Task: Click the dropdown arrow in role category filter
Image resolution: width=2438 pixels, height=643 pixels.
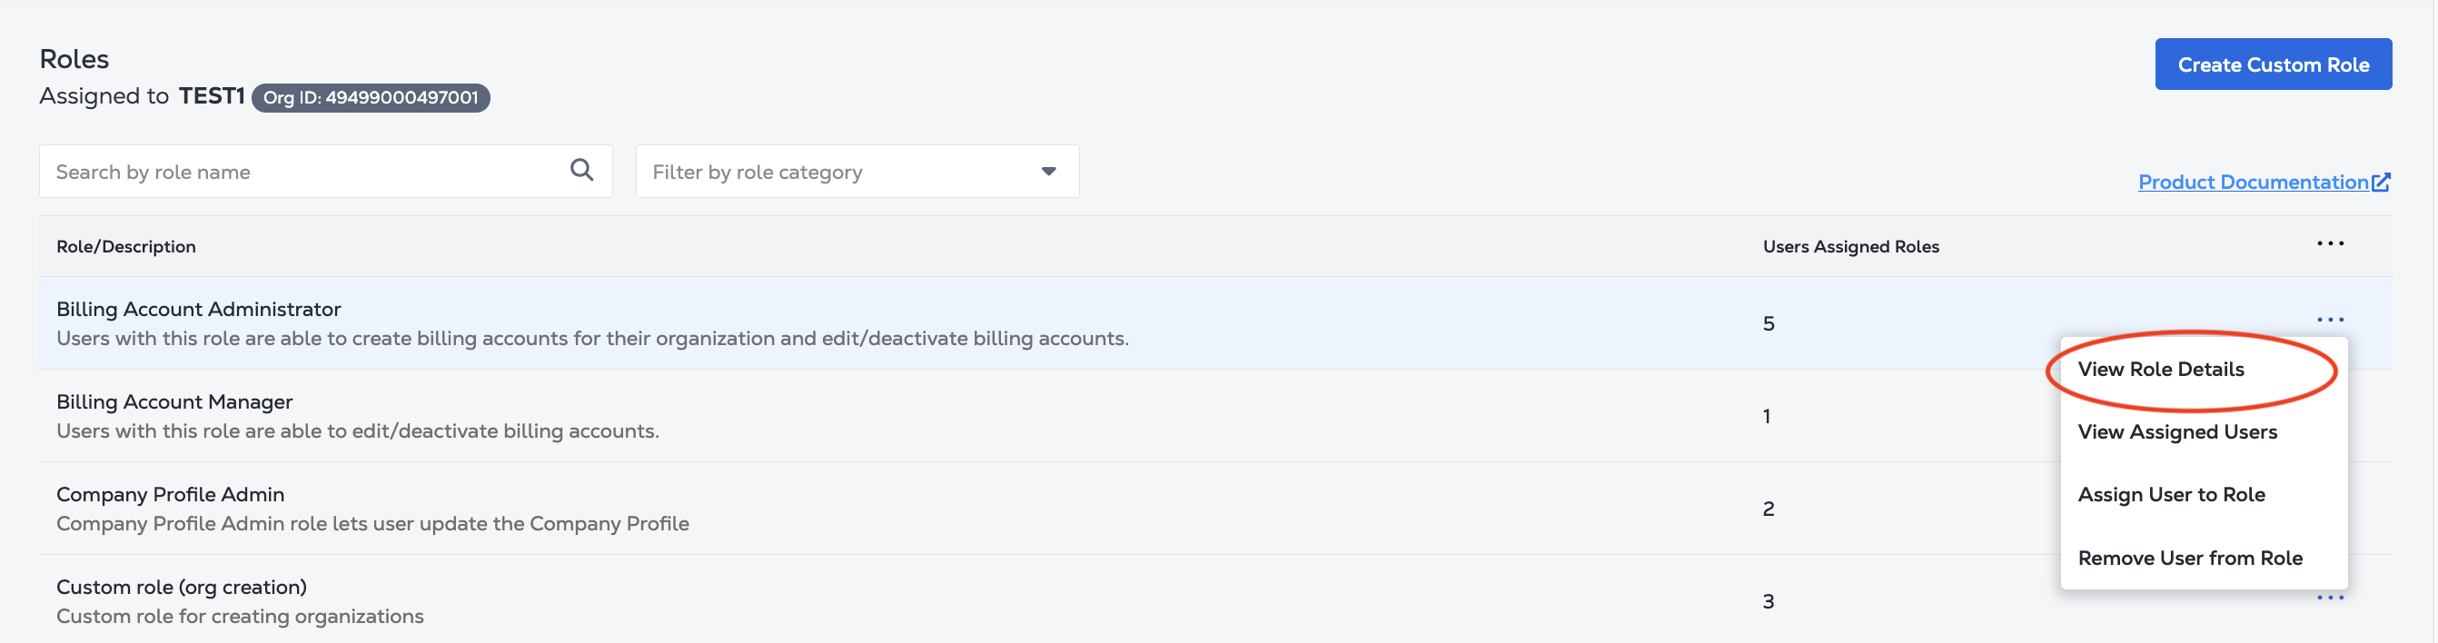Action: pos(1047,171)
